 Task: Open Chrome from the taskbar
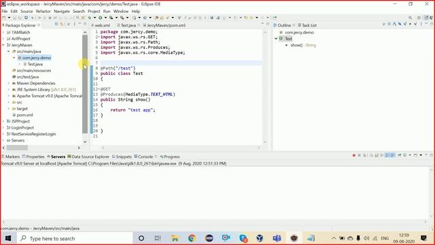click(192, 238)
